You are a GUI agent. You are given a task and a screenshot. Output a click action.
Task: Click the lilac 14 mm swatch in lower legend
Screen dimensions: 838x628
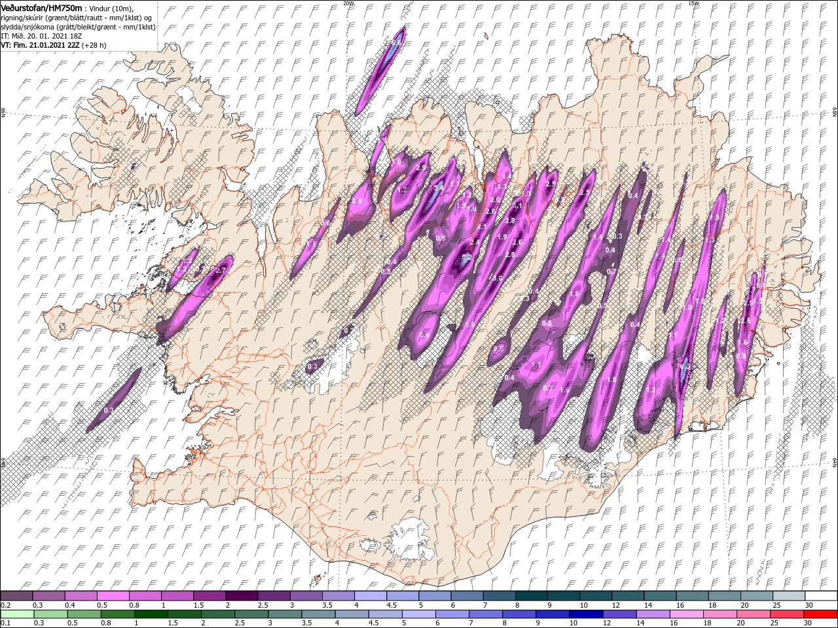tap(653, 614)
